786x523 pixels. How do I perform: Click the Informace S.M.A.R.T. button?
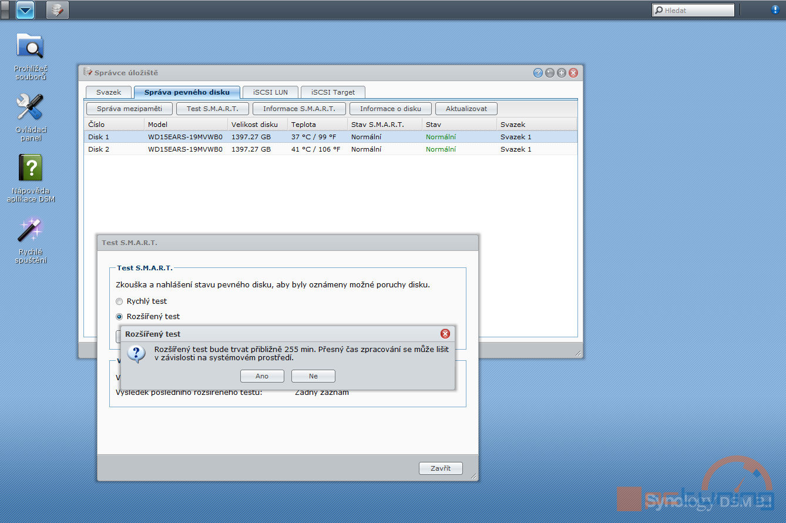click(299, 109)
